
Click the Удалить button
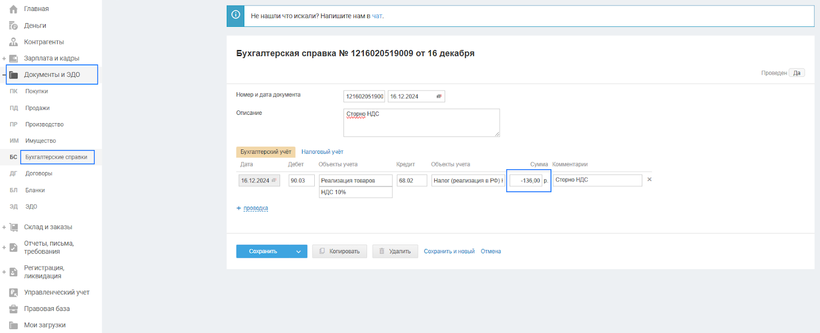coord(395,251)
